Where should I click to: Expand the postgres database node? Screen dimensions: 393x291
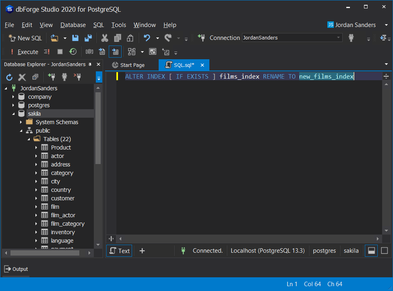[13, 105]
